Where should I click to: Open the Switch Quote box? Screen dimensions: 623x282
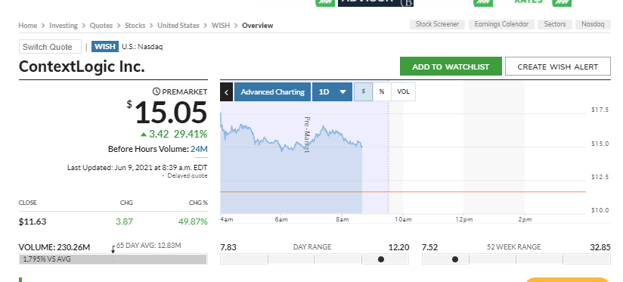point(50,47)
